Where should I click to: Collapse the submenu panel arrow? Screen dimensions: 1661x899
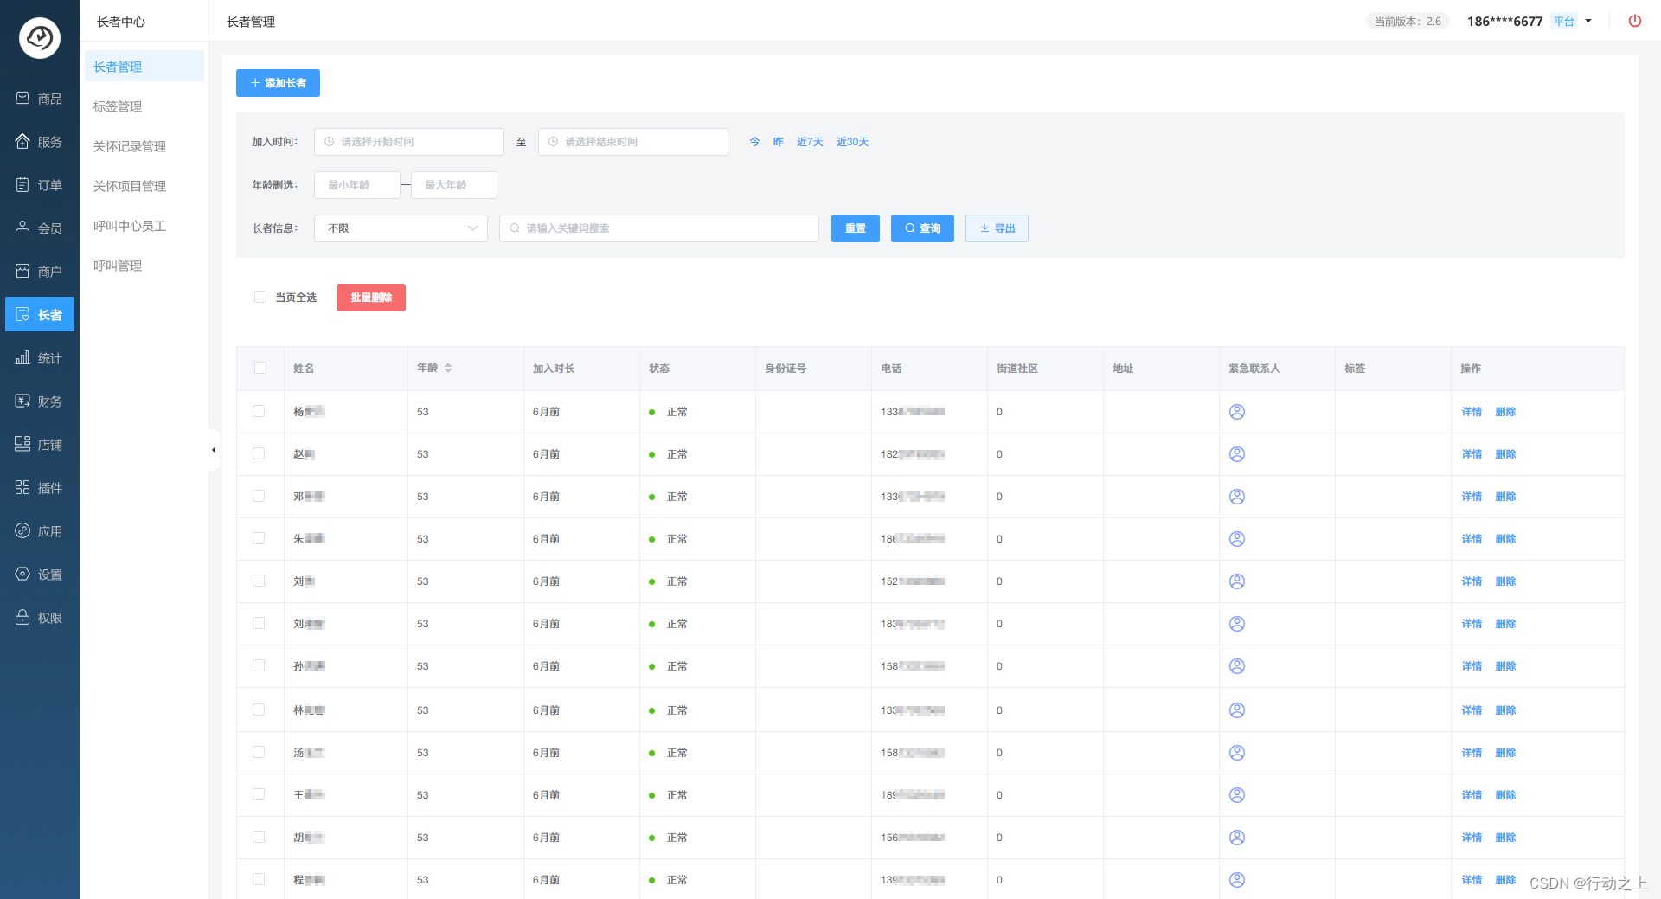click(x=214, y=450)
